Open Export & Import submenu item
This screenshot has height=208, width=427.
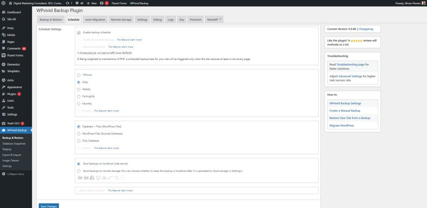click(12, 155)
